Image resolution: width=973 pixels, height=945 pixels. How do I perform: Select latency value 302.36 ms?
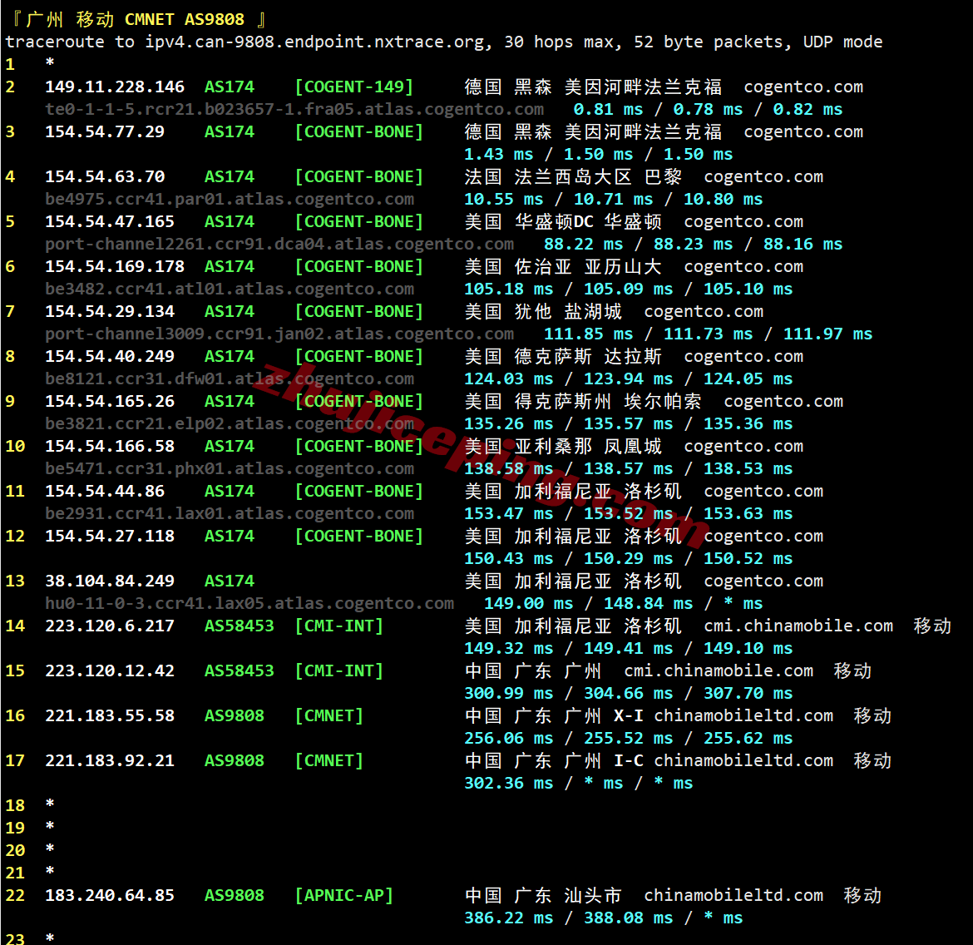pyautogui.click(x=509, y=784)
